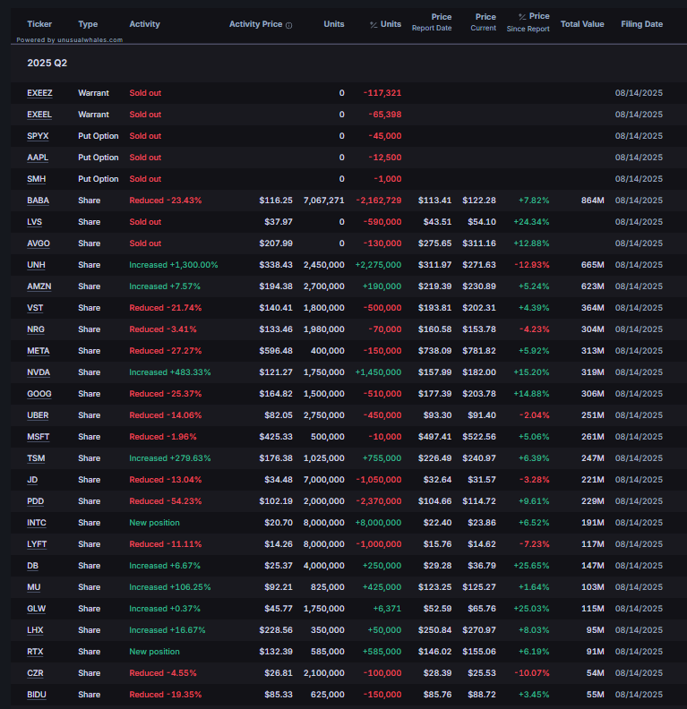
Task: Sort by Price Report Date header
Action: [x=432, y=22]
